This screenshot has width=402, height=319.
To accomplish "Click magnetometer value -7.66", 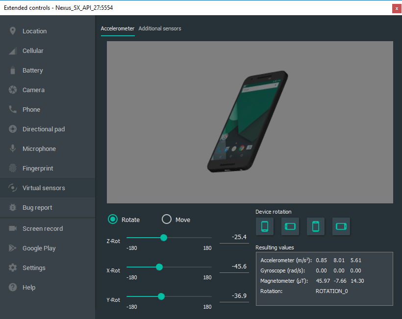I will pos(340,281).
